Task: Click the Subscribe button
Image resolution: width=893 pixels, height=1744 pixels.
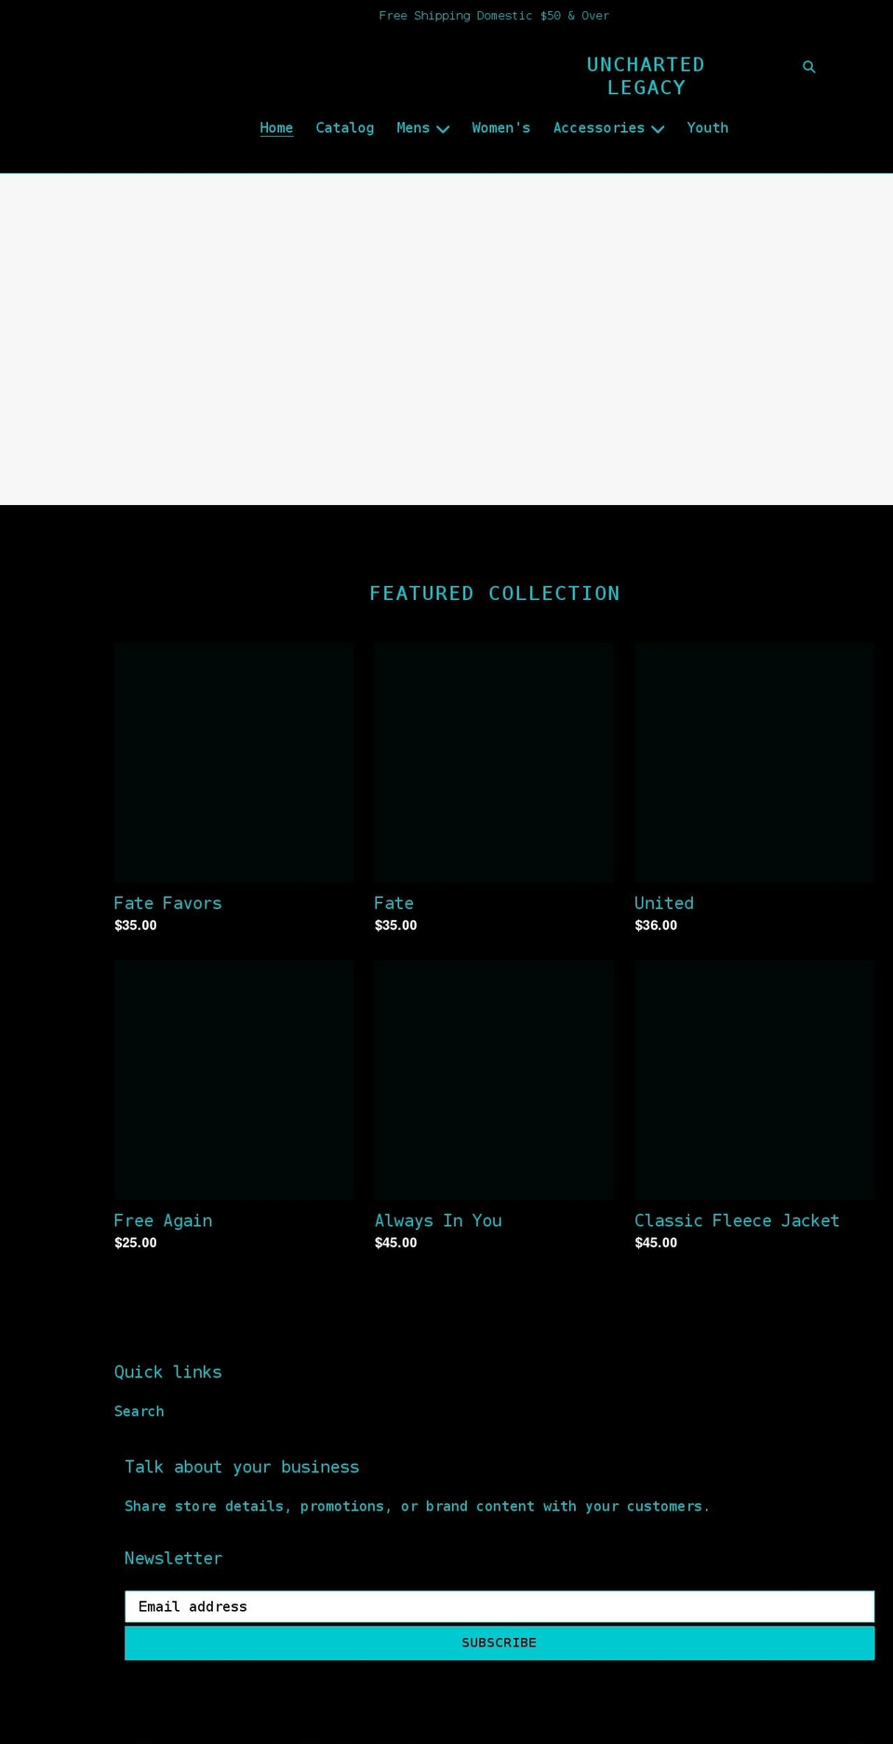Action: (x=500, y=1643)
